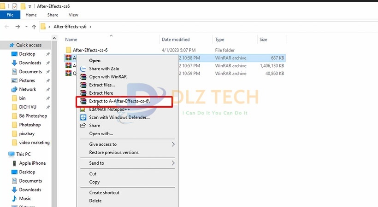Open the Customize Quick Access Toolbar dropdown
378x207 pixels.
tap(30, 6)
